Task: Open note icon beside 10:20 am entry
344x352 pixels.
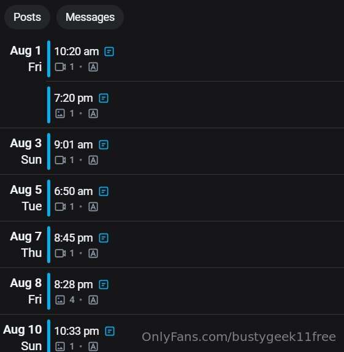Action: (109, 52)
